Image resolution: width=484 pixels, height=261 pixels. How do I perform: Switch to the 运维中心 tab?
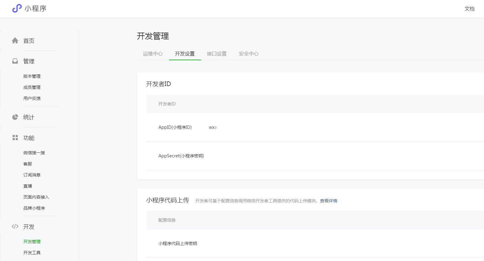pyautogui.click(x=153, y=54)
